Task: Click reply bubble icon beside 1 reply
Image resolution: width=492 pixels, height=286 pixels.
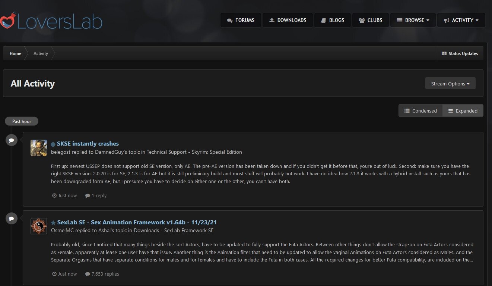Action: pyautogui.click(x=88, y=196)
